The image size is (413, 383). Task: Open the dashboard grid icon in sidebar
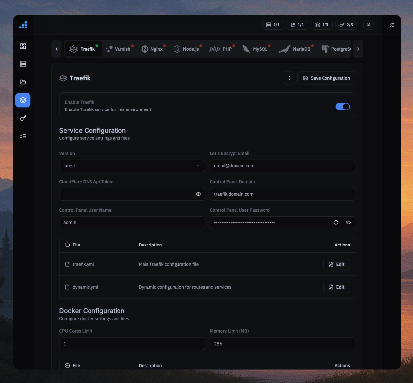point(23,46)
